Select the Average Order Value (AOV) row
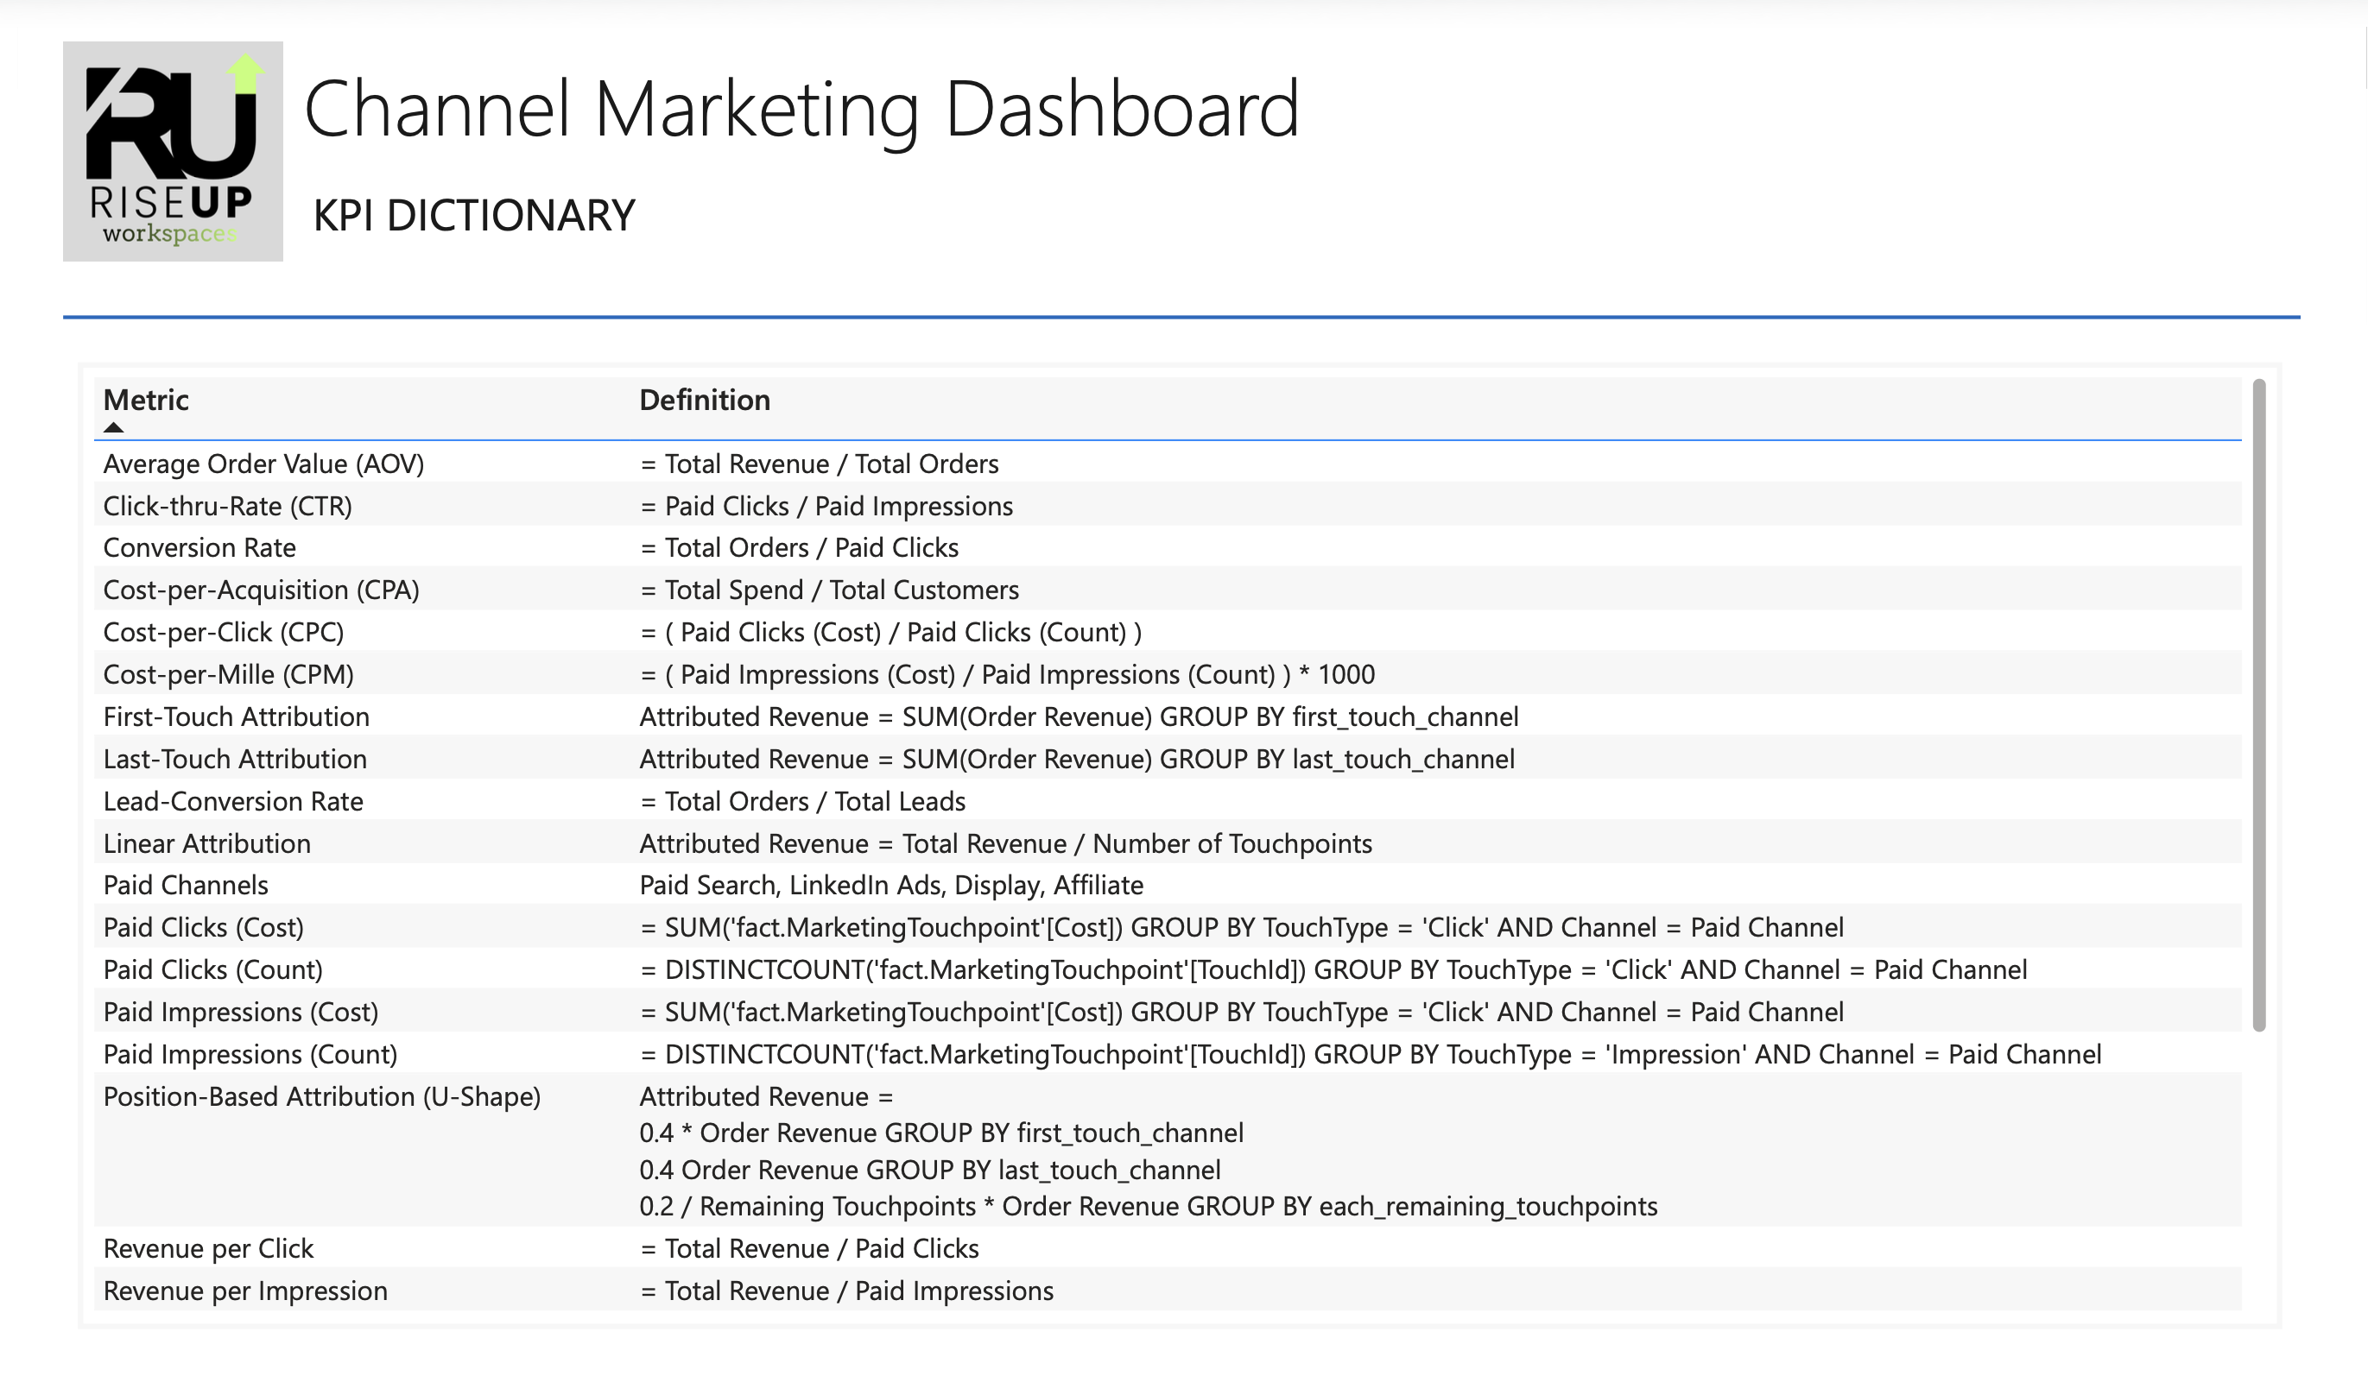 click(264, 463)
